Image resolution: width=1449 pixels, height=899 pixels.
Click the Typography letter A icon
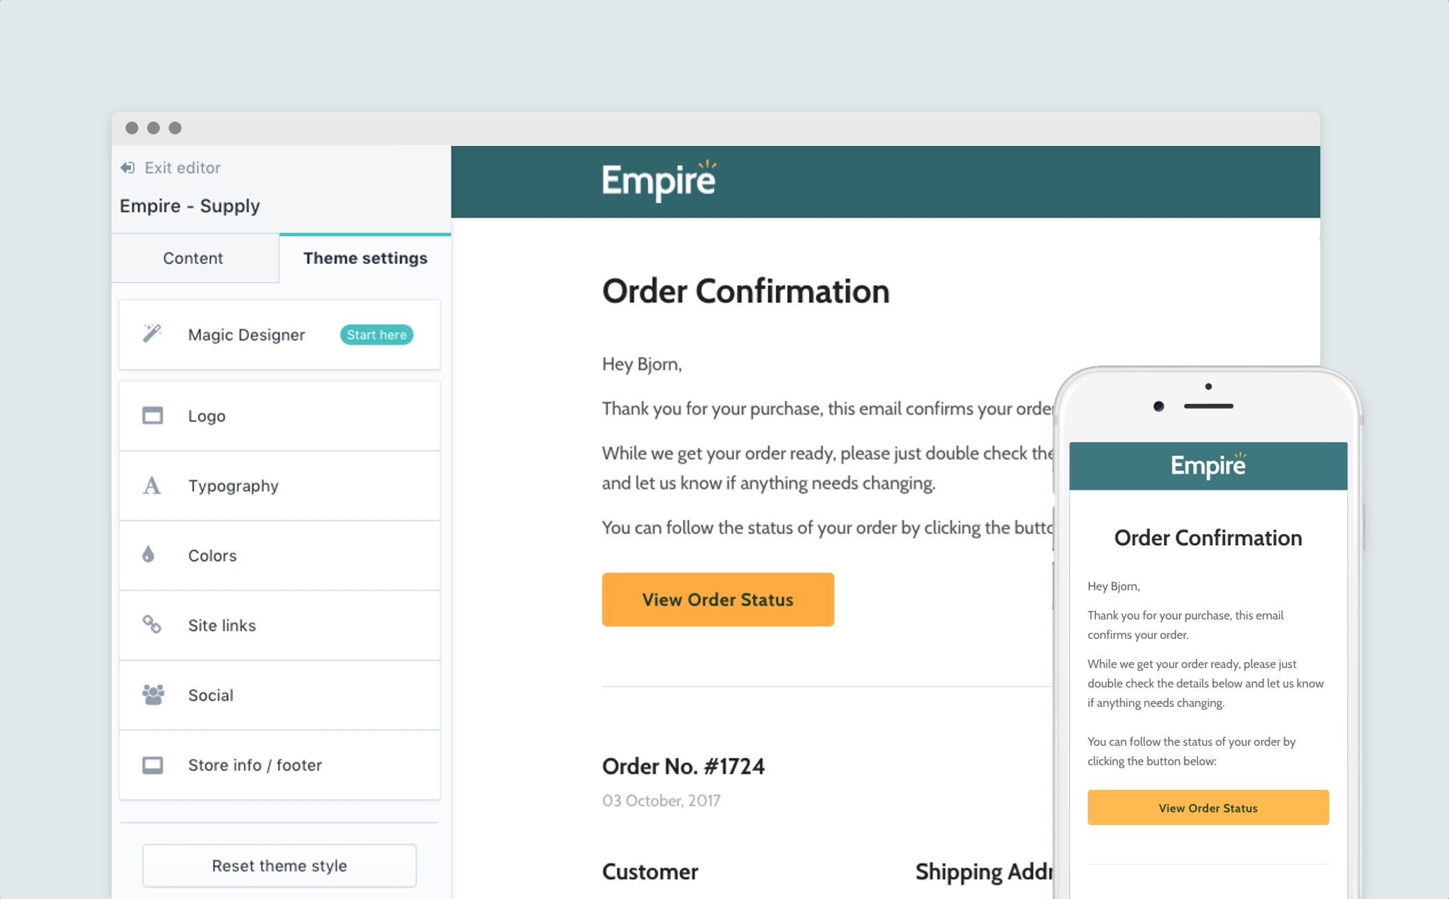pyautogui.click(x=152, y=486)
